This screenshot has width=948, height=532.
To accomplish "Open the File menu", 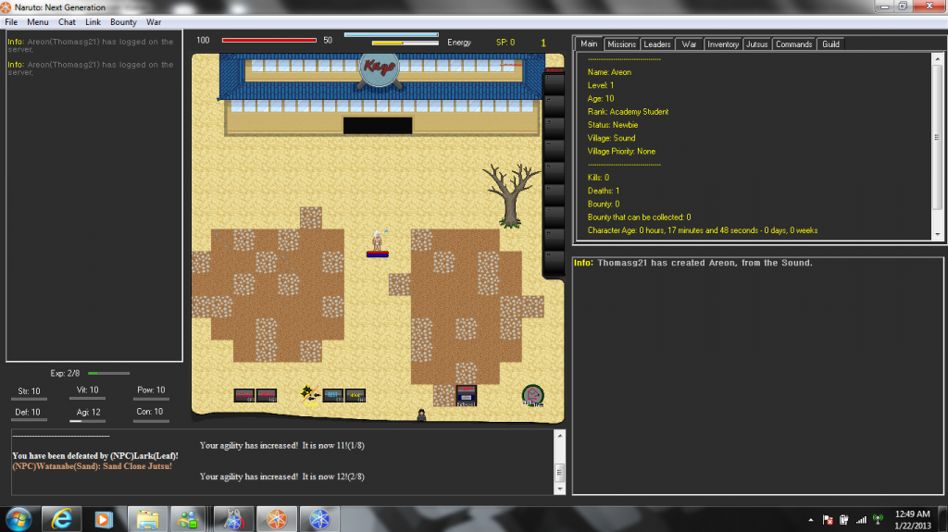I will click(11, 22).
